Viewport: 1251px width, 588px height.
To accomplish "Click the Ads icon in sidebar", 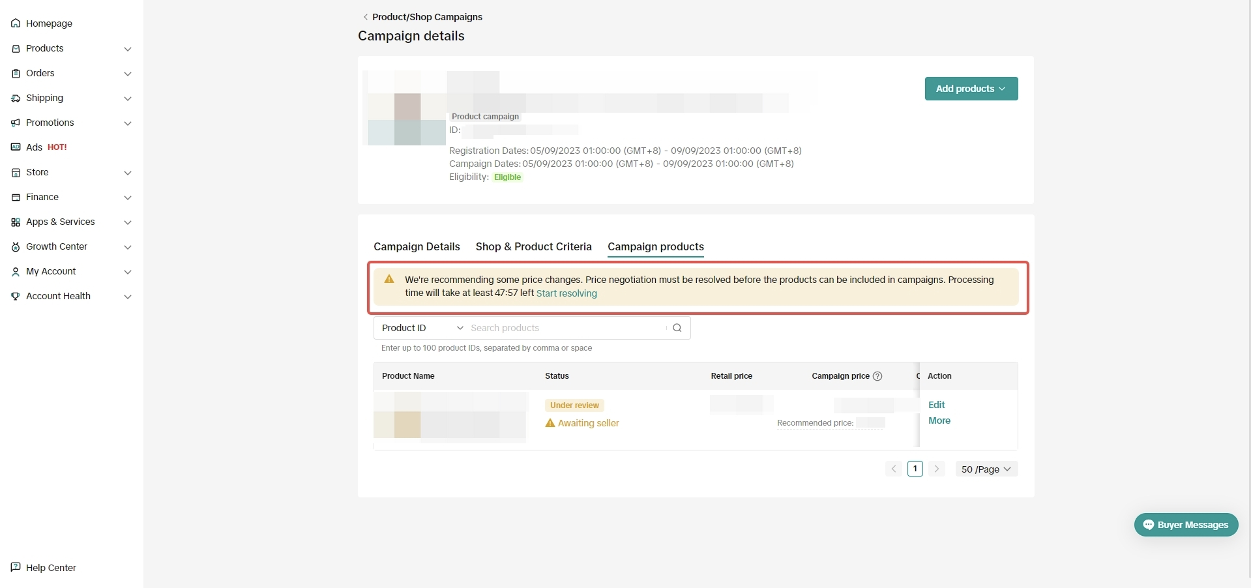I will (x=16, y=147).
